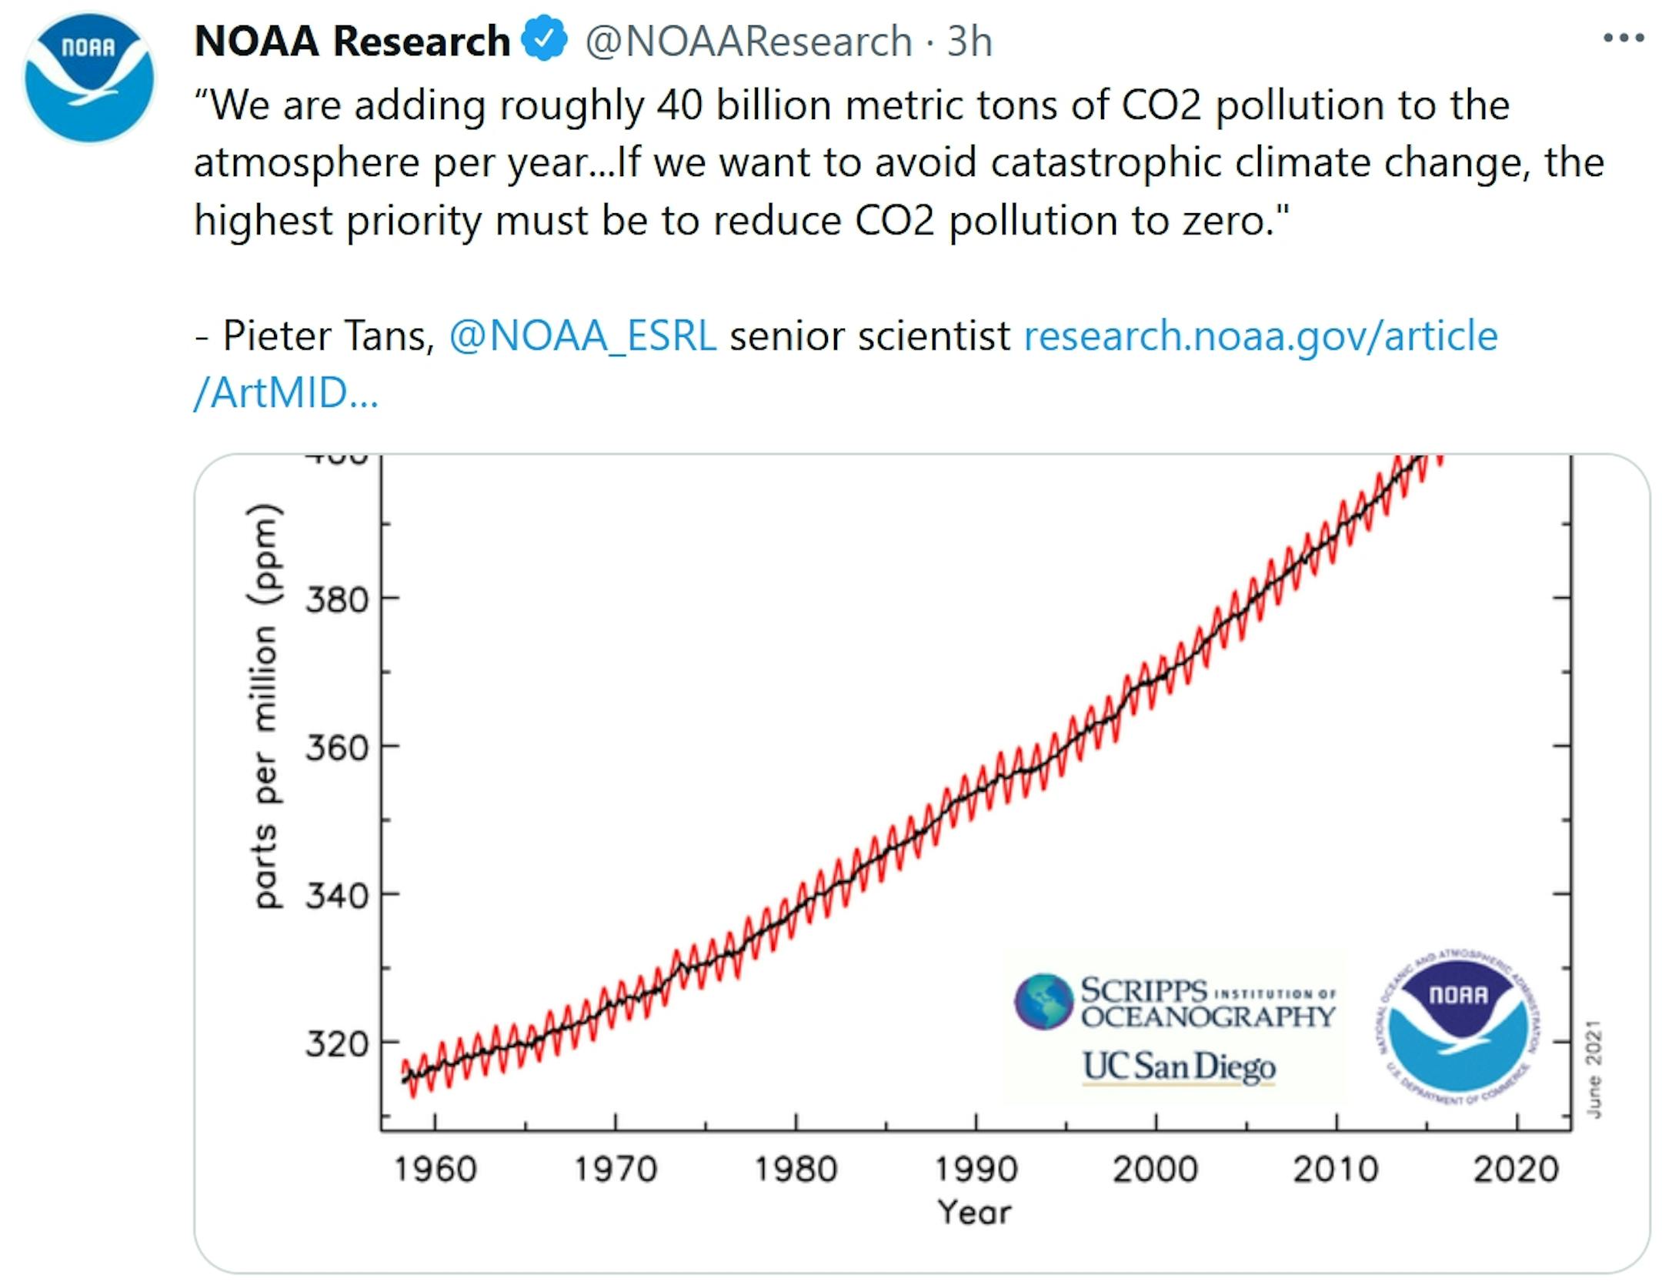Click the parts per million axis label
Screen dimensions: 1662x1285
[264, 706]
